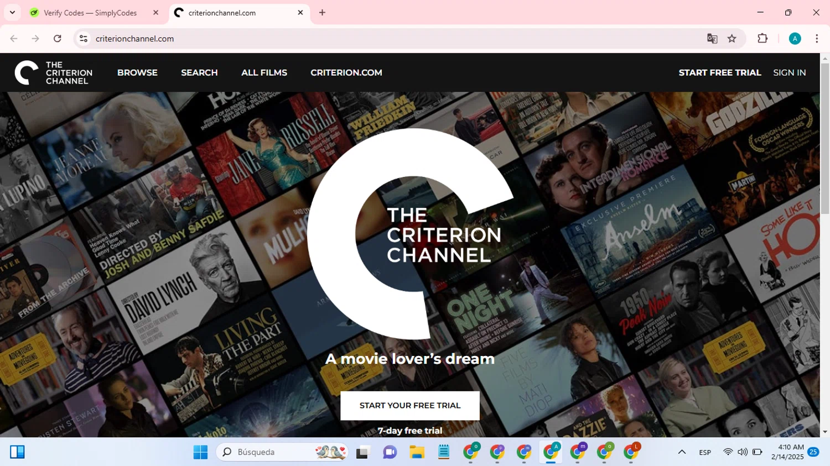Open Chrome three-dot menu
Image resolution: width=830 pixels, height=466 pixels.
[x=817, y=39]
